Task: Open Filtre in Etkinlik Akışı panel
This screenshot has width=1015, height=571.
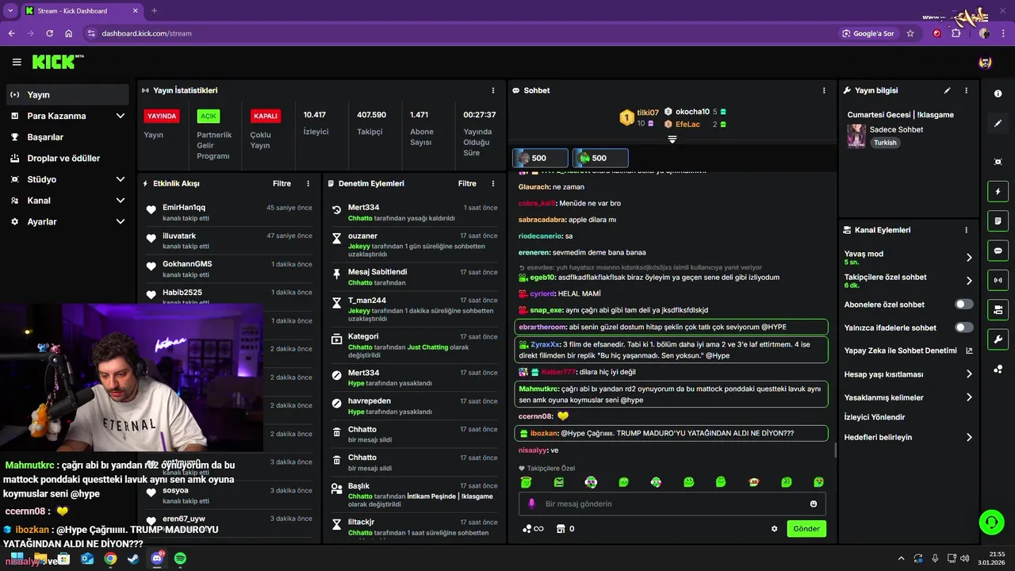Action: pyautogui.click(x=282, y=183)
